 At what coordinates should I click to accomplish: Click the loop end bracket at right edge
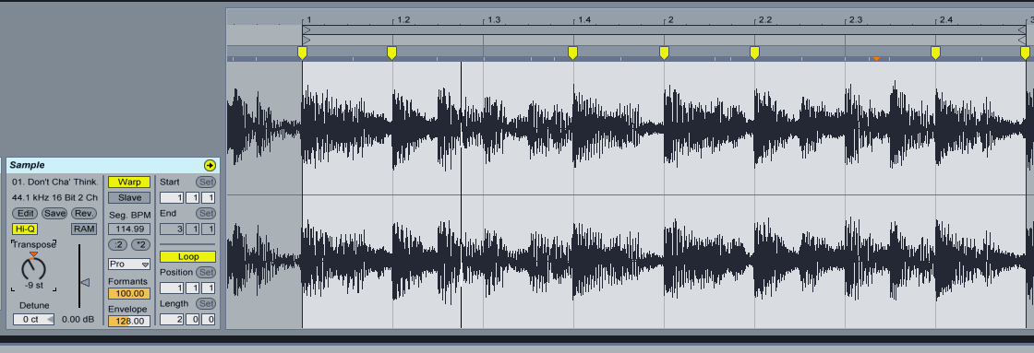pos(1021,30)
